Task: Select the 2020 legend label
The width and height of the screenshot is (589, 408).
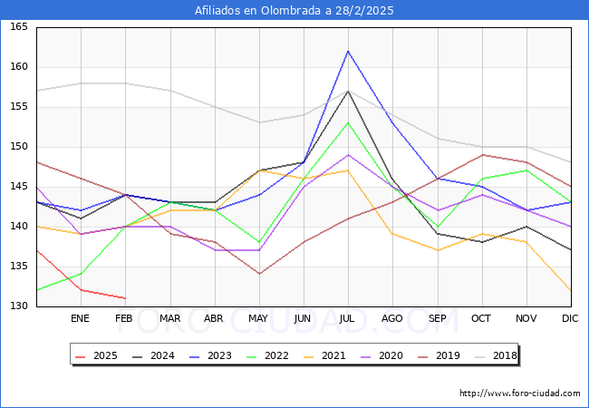Action: click(x=391, y=355)
